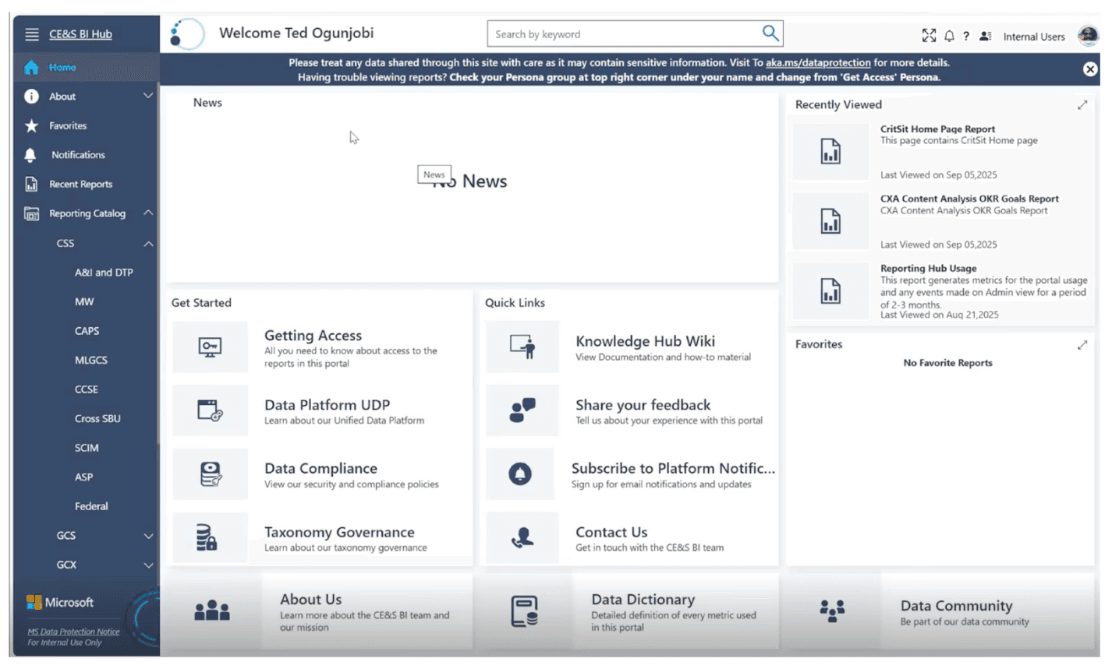This screenshot has width=1112, height=669.
Task: Open Knowledge Hub Wiki presenter icon
Action: coord(522,347)
